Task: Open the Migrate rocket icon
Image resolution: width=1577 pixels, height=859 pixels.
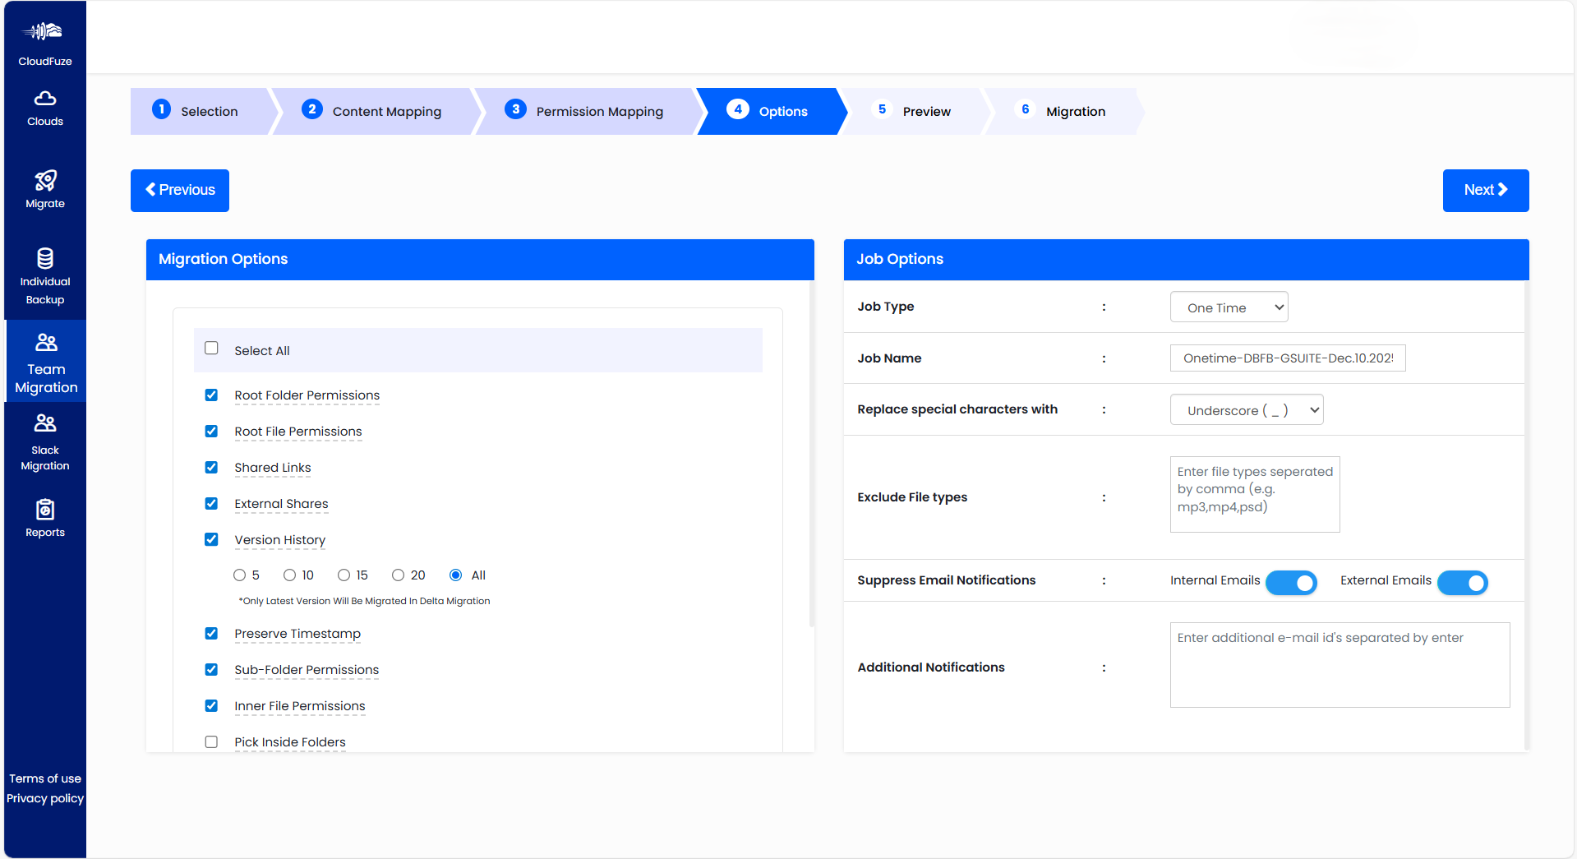Action: click(x=45, y=181)
